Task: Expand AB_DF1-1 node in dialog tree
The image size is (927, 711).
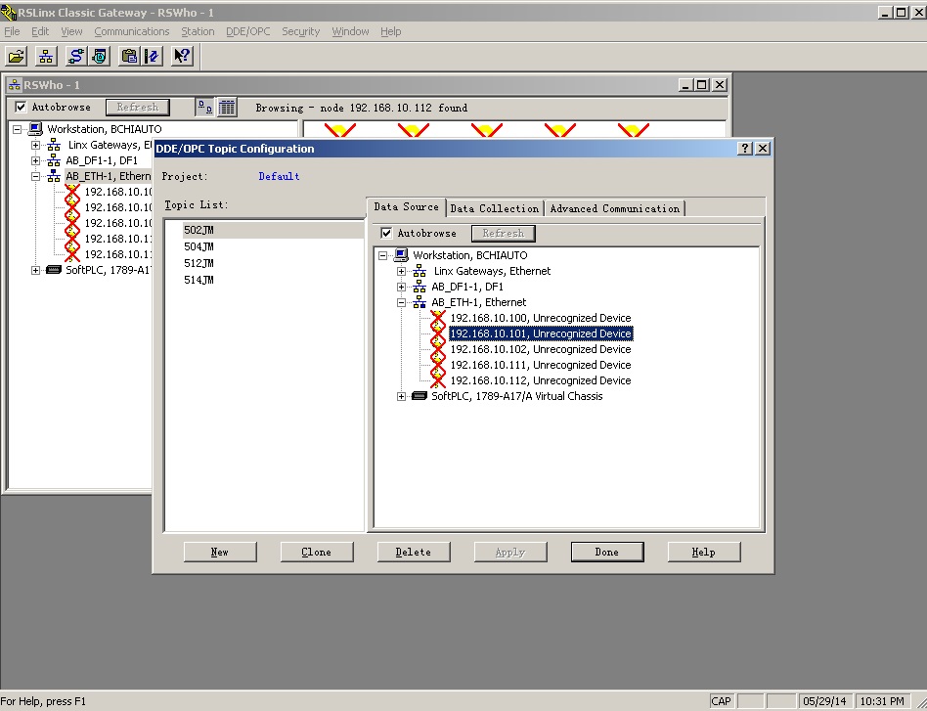Action: pyautogui.click(x=402, y=287)
